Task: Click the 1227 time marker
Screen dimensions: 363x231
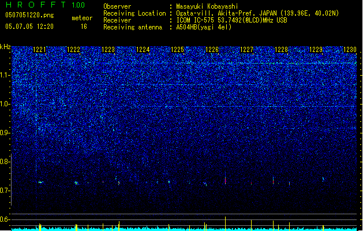Action: point(246,50)
